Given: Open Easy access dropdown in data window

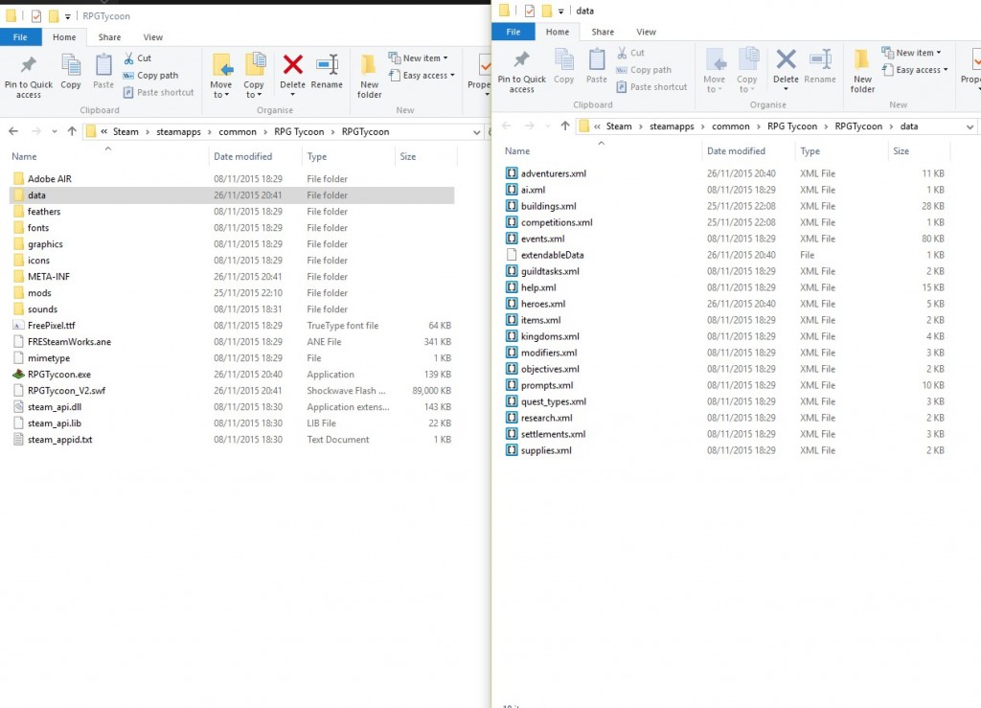Looking at the screenshot, I should [915, 70].
